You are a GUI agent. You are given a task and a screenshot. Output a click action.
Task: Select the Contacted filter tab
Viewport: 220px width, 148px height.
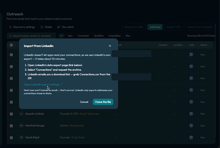[83, 36]
